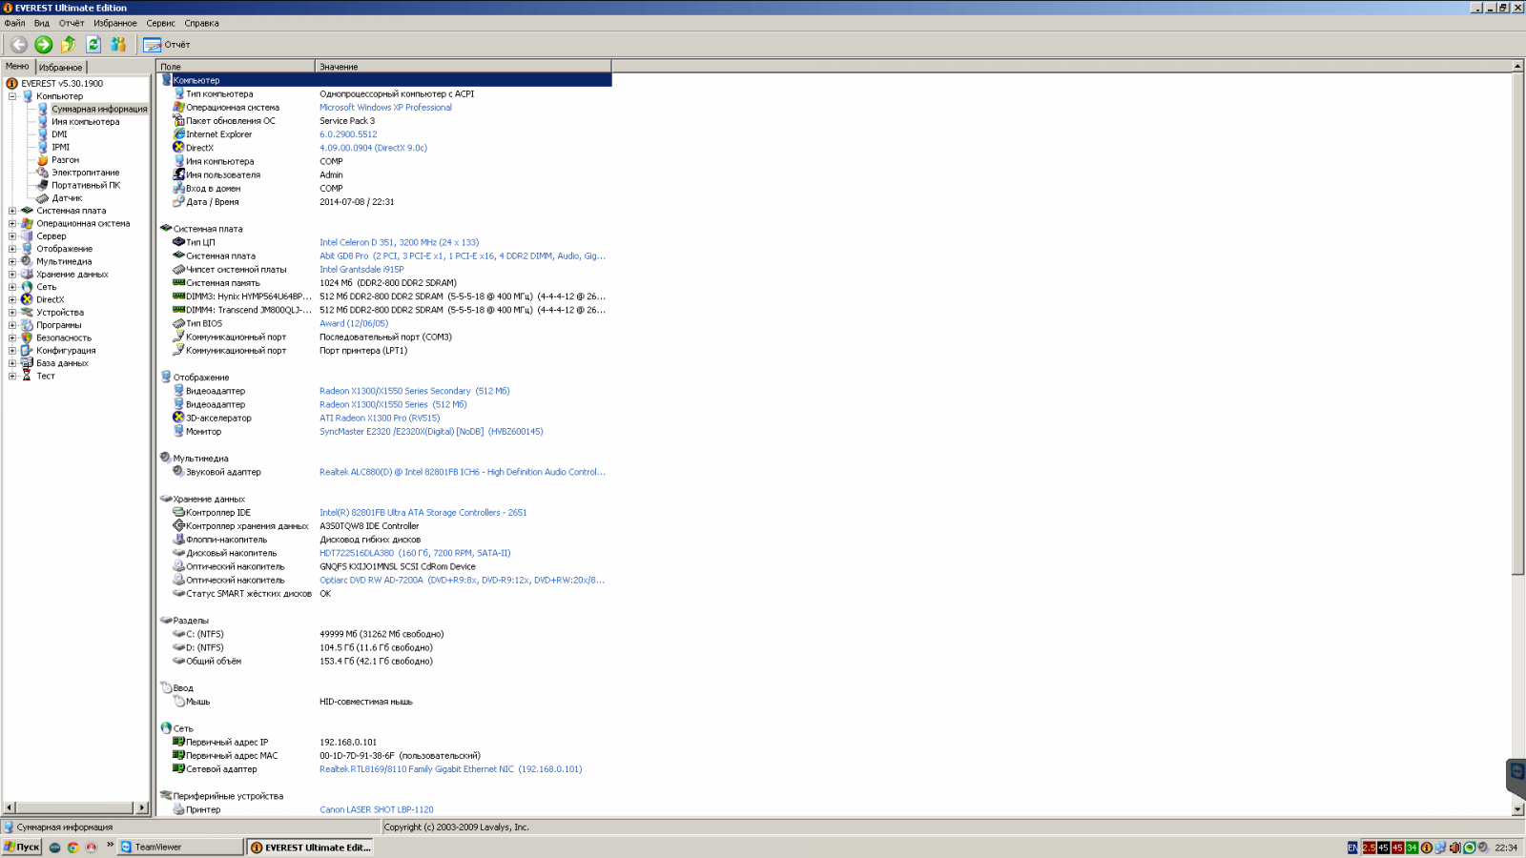Screen dimensions: 1526x858
Task: Click the Поле column header
Action: pos(236,67)
